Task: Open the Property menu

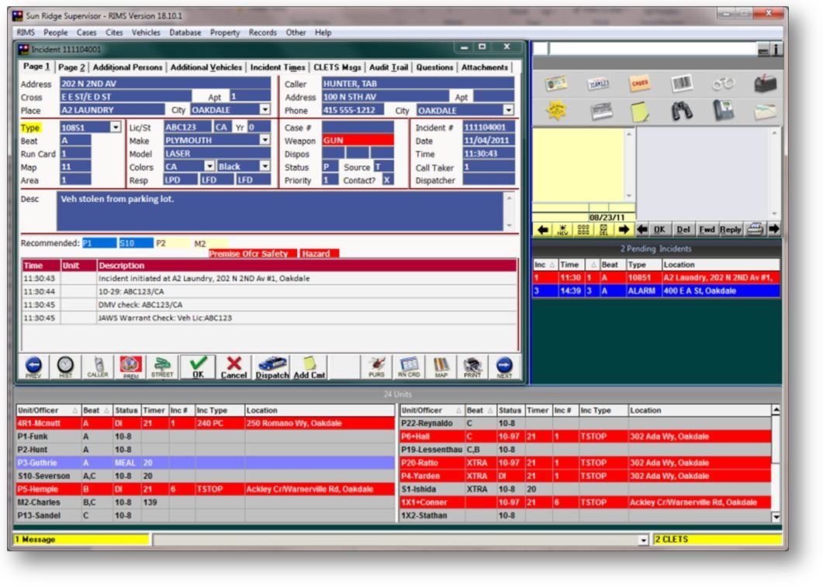Action: [x=225, y=33]
